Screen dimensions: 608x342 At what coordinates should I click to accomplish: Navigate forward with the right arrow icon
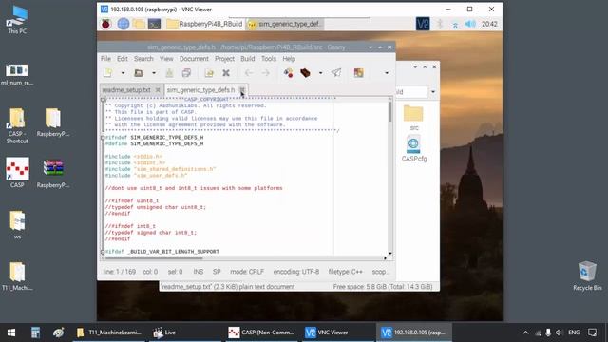pos(266,73)
